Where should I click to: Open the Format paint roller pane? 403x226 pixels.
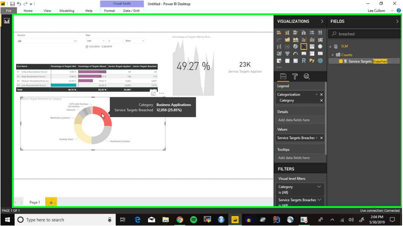[295, 76]
